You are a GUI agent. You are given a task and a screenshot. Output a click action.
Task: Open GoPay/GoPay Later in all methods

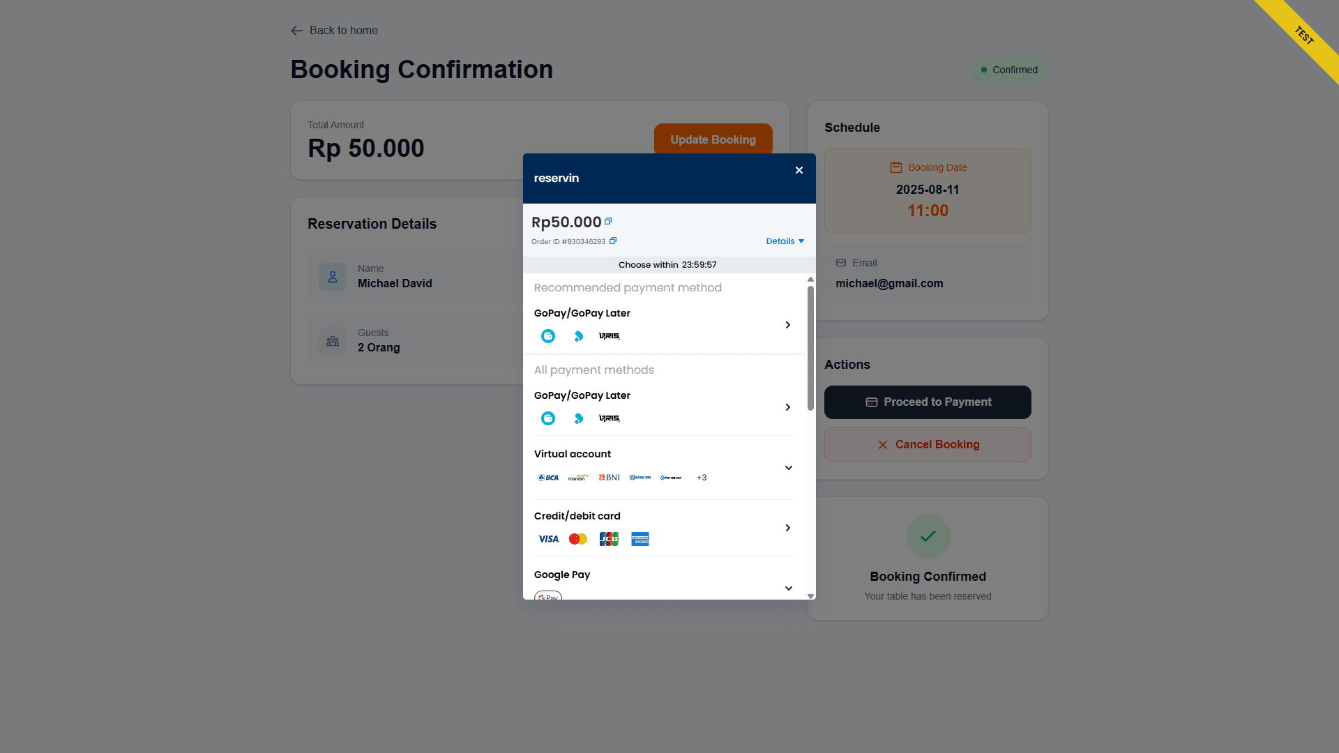[x=664, y=407]
